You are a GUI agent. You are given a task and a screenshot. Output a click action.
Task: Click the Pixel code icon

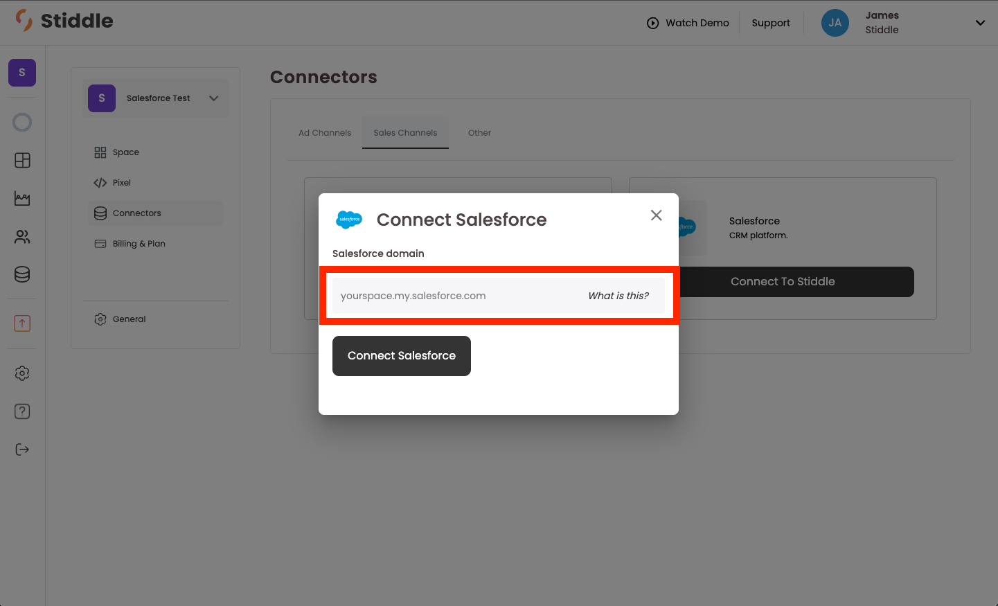[100, 183]
